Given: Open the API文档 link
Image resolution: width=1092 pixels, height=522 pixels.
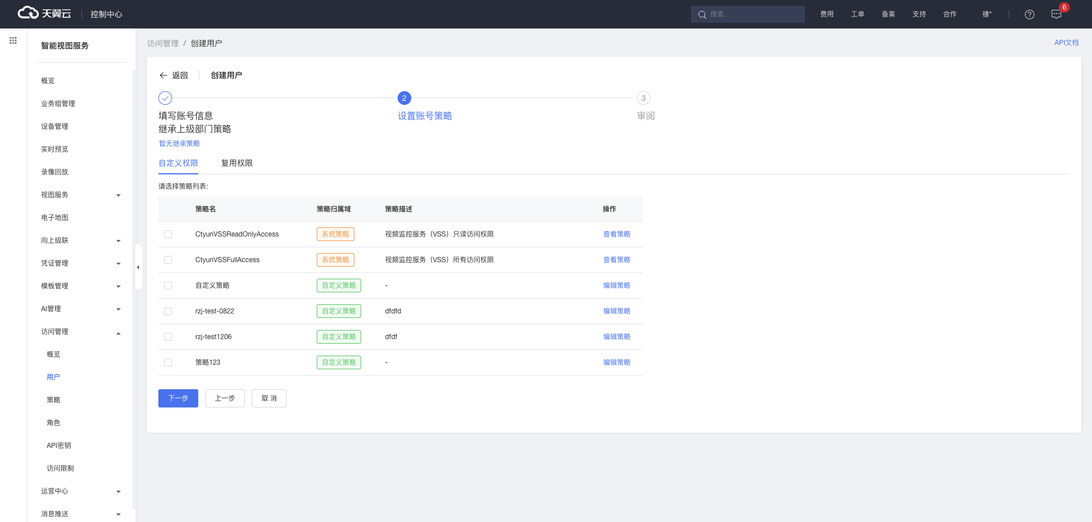Looking at the screenshot, I should click(x=1066, y=43).
